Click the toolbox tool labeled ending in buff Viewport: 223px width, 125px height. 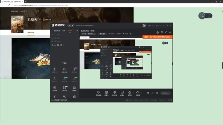tap(74, 79)
